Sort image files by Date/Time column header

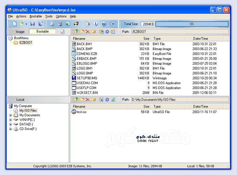coord(200,38)
